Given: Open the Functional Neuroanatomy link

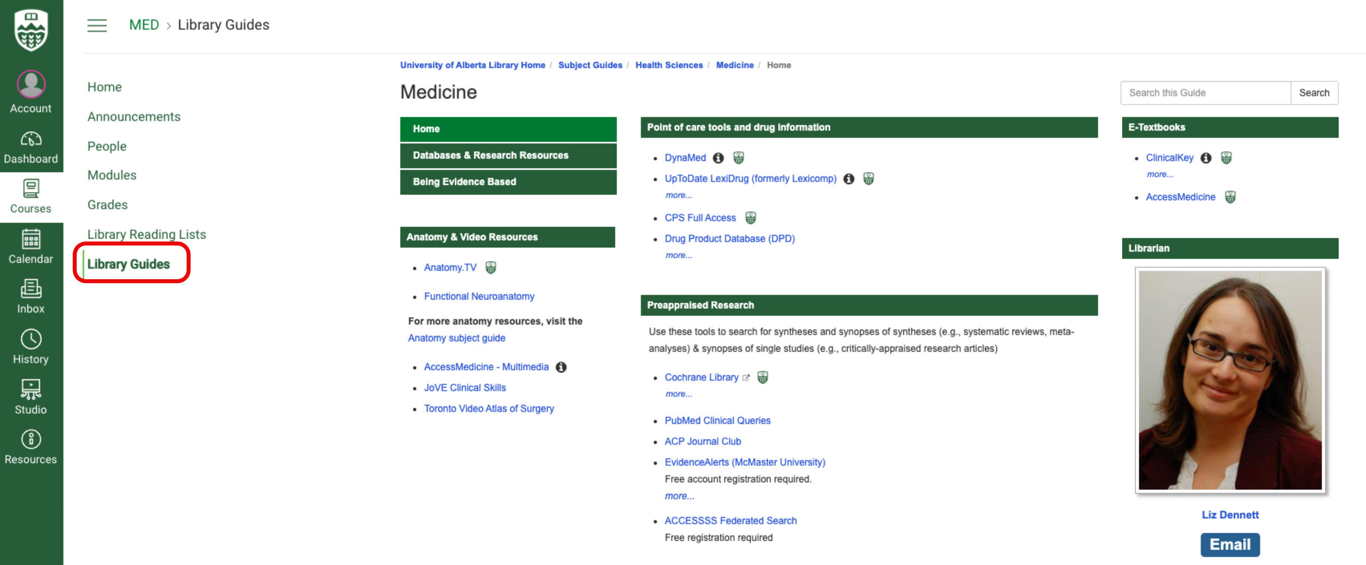Looking at the screenshot, I should (479, 296).
